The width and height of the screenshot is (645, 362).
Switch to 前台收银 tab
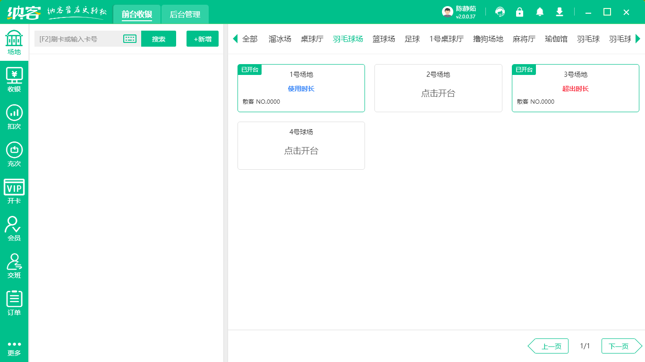137,14
